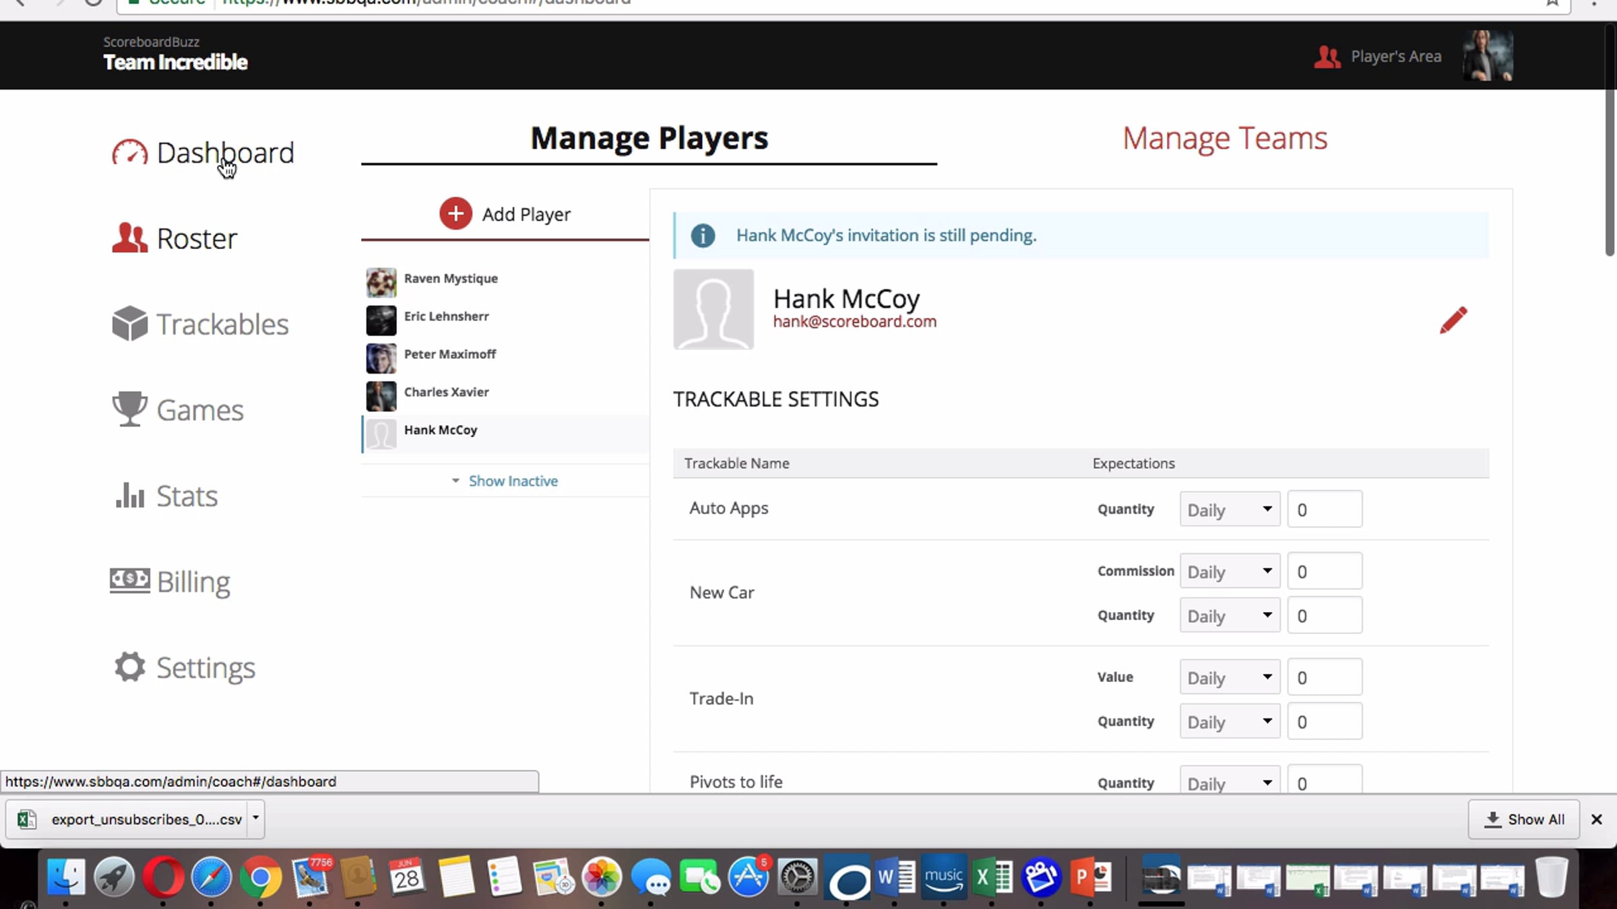
Task: Click the Auto Apps quantity input field
Action: 1325,509
